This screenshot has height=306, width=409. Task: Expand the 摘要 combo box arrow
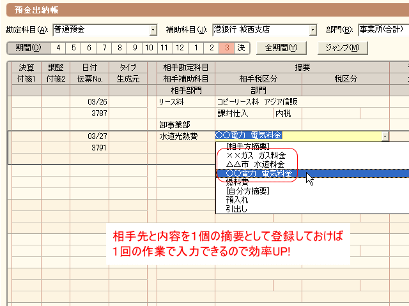coord(385,136)
